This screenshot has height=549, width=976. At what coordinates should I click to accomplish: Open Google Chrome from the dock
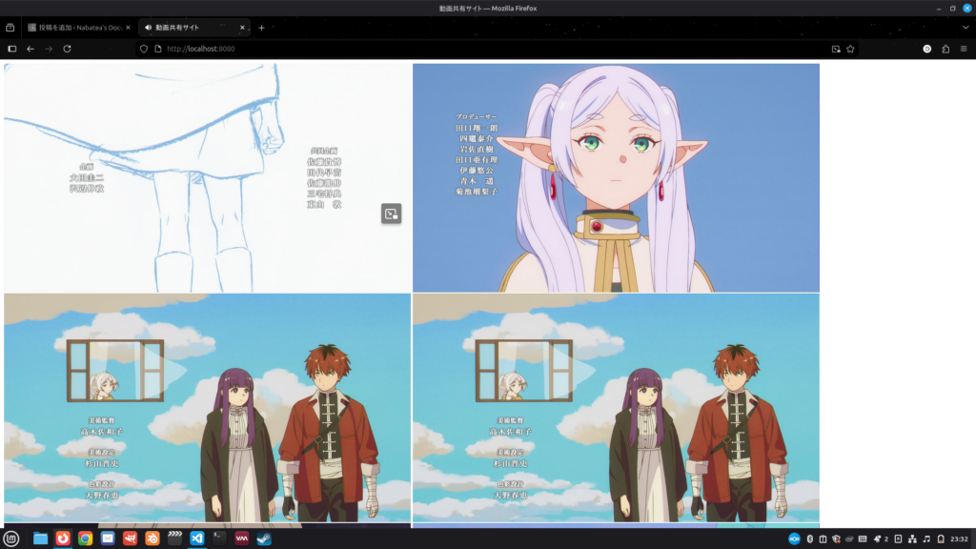84,539
